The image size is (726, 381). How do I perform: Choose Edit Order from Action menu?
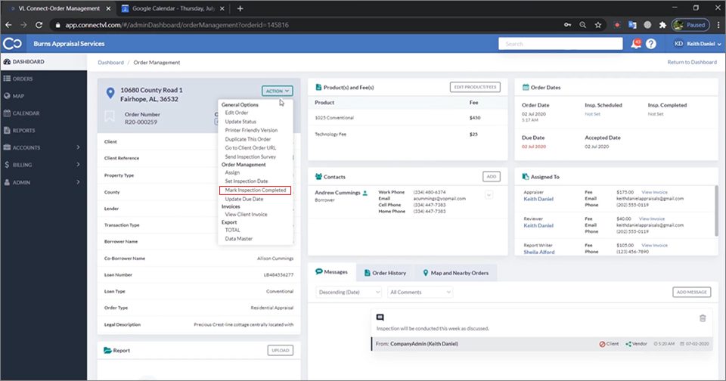point(237,113)
